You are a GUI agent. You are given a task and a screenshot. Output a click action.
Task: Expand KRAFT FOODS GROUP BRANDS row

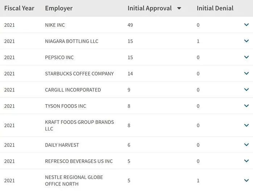point(246,125)
